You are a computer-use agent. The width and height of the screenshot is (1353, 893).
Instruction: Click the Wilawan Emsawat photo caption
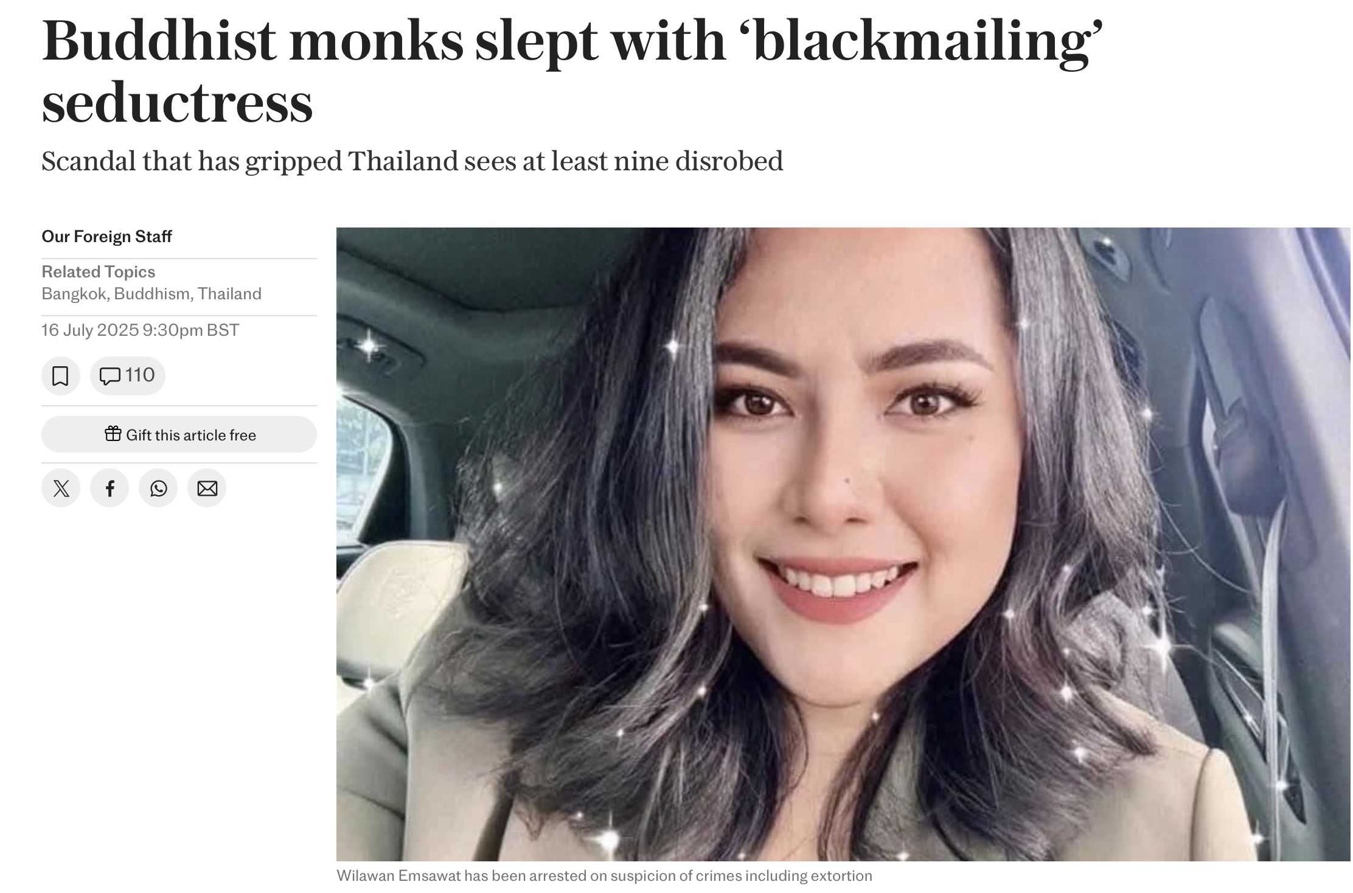tap(604, 876)
